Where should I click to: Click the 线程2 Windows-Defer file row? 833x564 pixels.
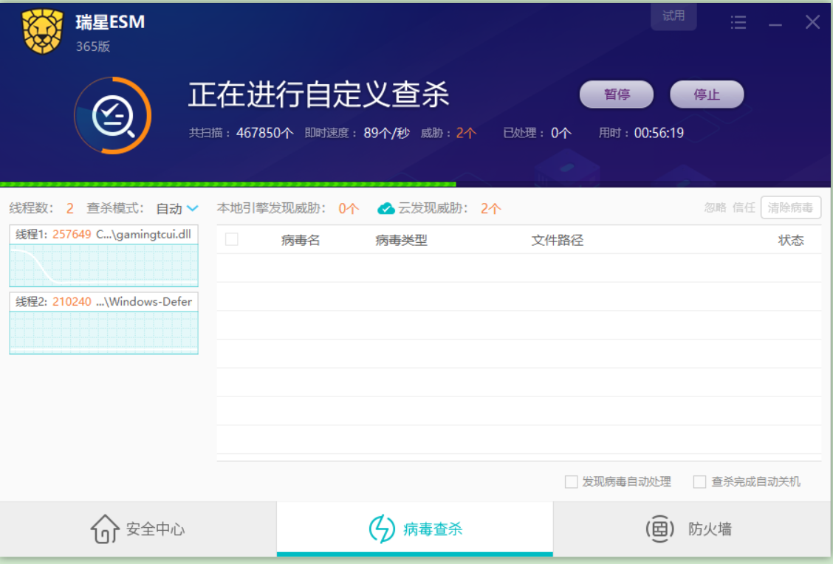pos(103,302)
